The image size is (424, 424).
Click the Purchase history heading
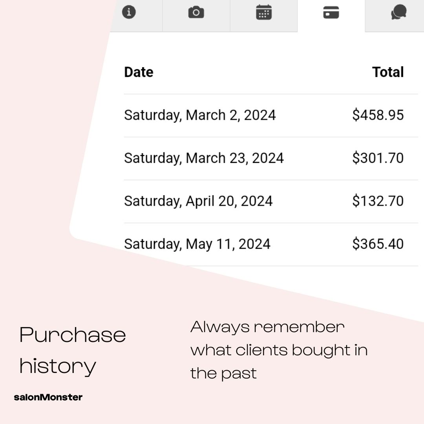(73, 351)
